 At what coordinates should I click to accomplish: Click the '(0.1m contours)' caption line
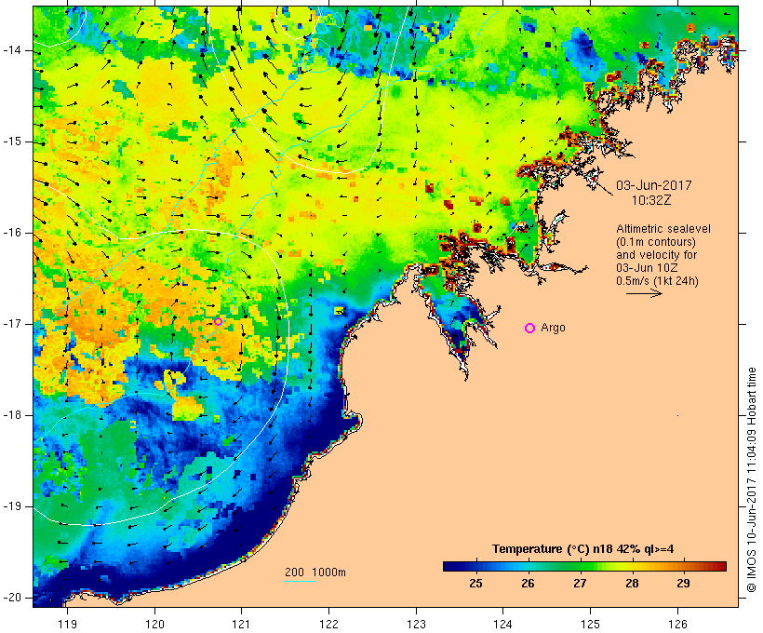(656, 242)
